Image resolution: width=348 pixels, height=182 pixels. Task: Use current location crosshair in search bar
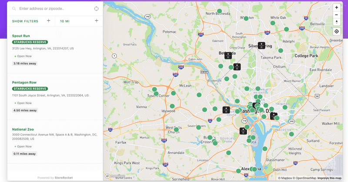tap(96, 9)
